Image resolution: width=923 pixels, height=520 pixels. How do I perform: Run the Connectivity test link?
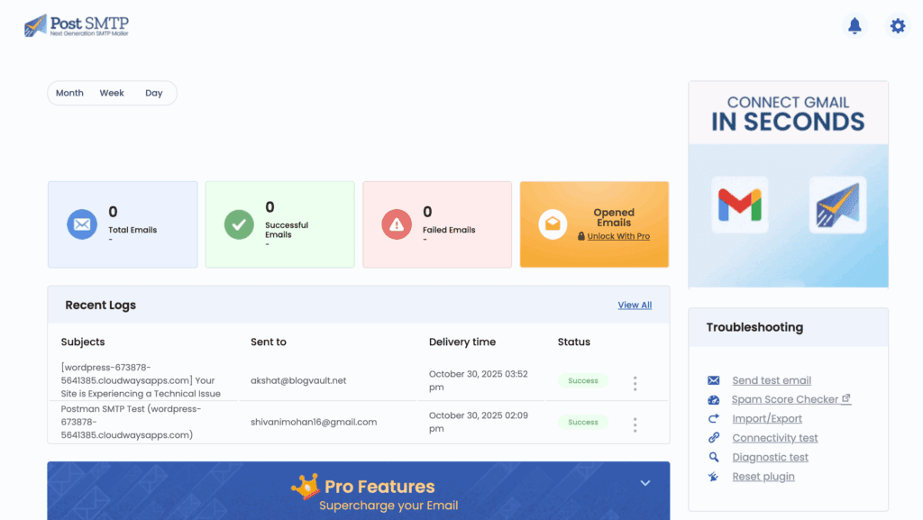[774, 438]
